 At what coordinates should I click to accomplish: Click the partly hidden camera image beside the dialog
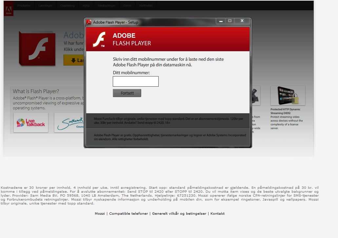pos(256,96)
